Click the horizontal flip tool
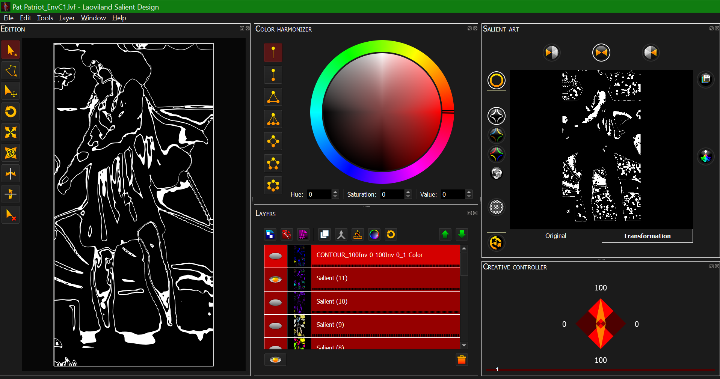This screenshot has height=379, width=720. [x=11, y=174]
